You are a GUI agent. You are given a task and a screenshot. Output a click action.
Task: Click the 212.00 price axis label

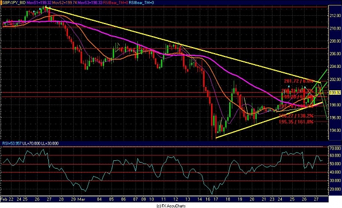(x=335, y=16)
